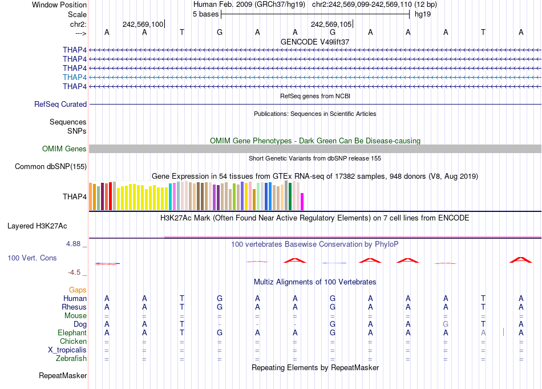
Task: Select the Dog alignment row label
Action: [x=80, y=324]
